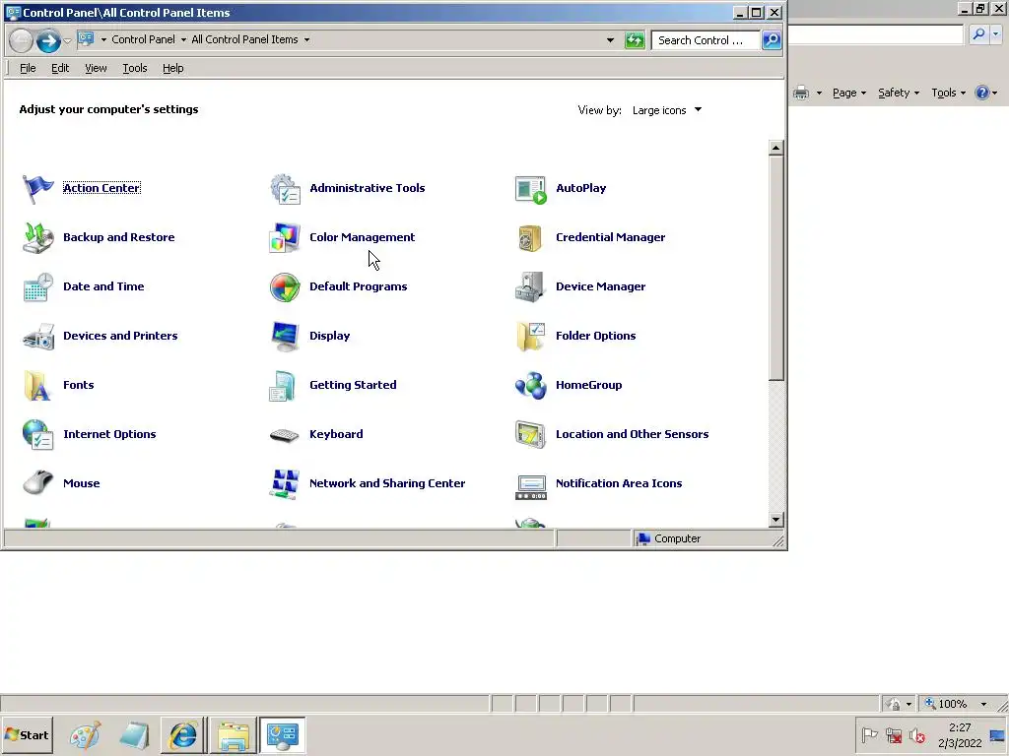This screenshot has height=756, width=1009.
Task: Open the Keyboard icon
Action: [285, 434]
